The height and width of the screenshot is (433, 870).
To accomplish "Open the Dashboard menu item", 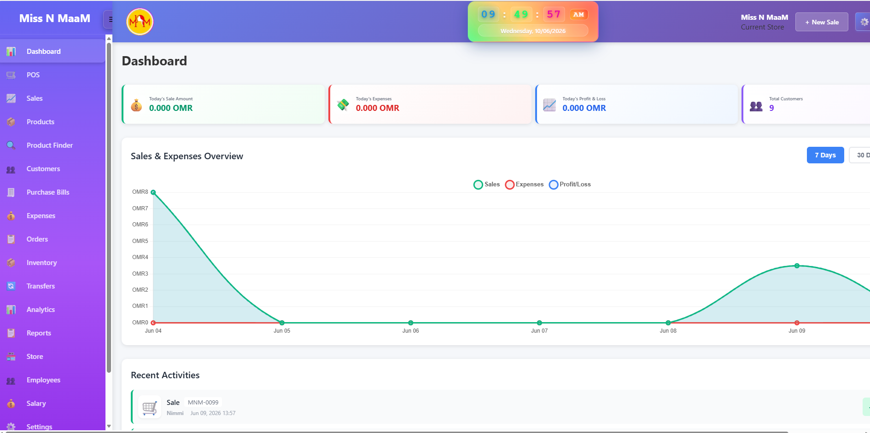I will click(53, 52).
